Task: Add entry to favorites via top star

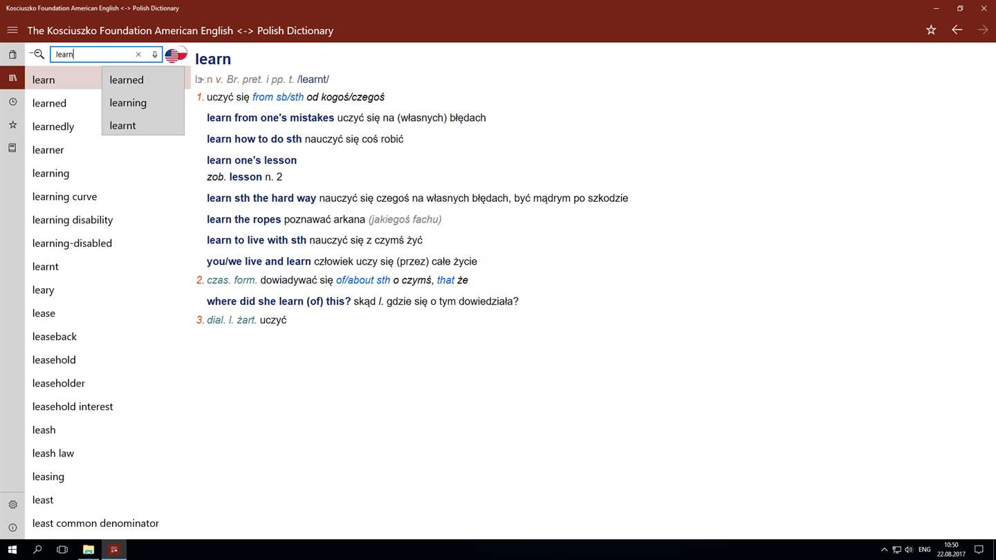Action: (x=931, y=30)
